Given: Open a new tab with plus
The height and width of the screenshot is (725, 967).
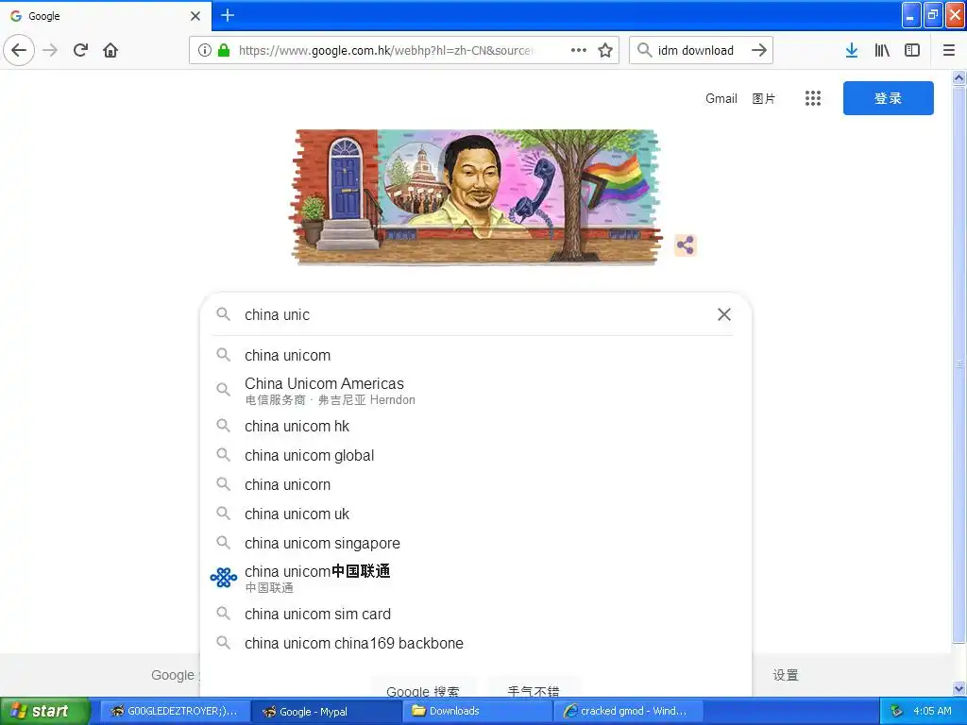Looking at the screenshot, I should 228,15.
